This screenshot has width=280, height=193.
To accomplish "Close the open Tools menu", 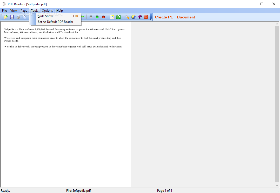I will click(35, 11).
